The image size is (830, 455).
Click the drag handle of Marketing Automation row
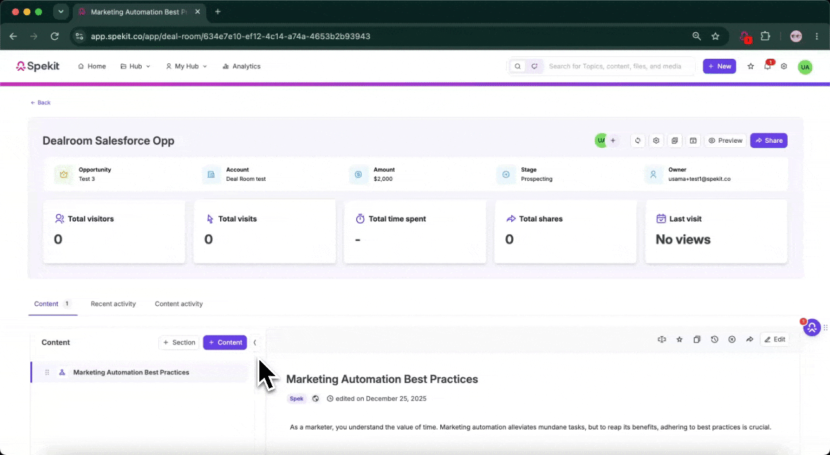[x=47, y=373]
